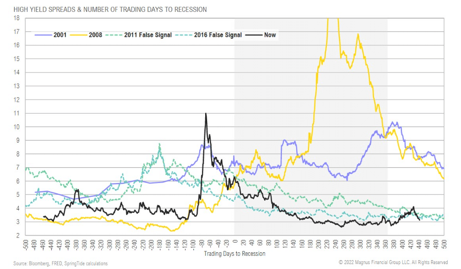The height and width of the screenshot is (269, 461).
Task: Click the 500 x-axis tick label
Action: [444, 244]
